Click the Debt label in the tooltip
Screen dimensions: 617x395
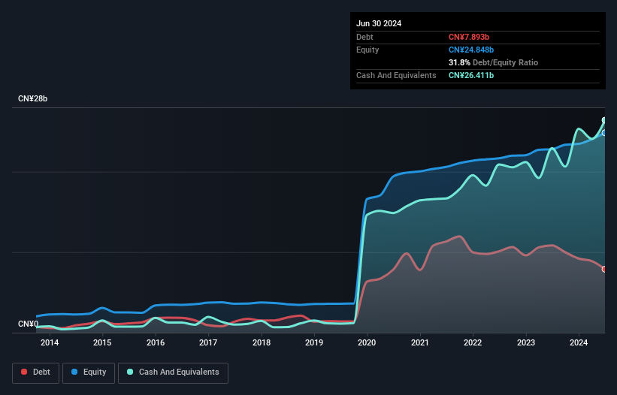tap(364, 37)
